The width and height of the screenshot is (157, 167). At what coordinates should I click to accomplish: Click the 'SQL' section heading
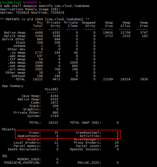click(x=5, y=156)
